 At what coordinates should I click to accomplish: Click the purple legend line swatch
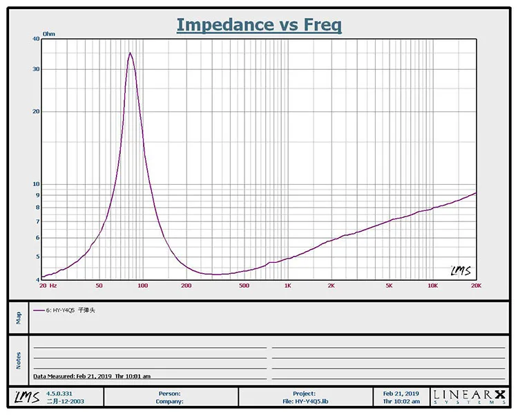click(x=39, y=311)
